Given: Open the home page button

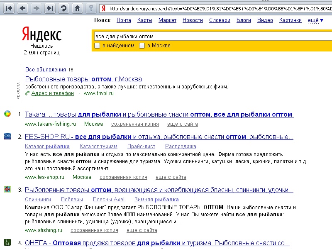Looking at the screenshot, I should tap(77, 8).
